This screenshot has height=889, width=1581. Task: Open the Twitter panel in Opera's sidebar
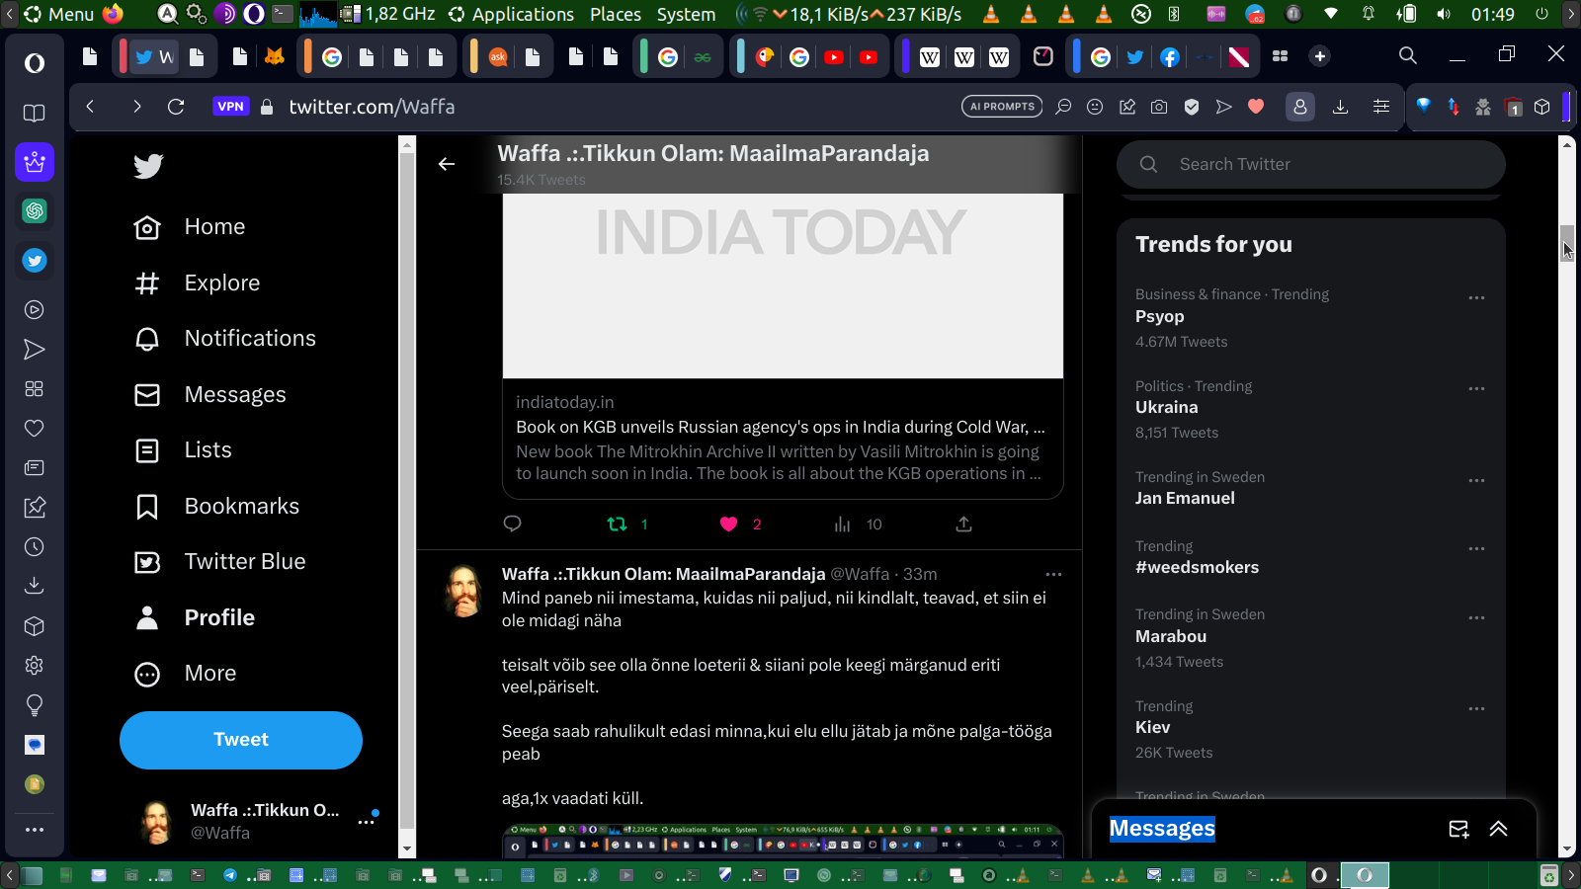(x=35, y=261)
